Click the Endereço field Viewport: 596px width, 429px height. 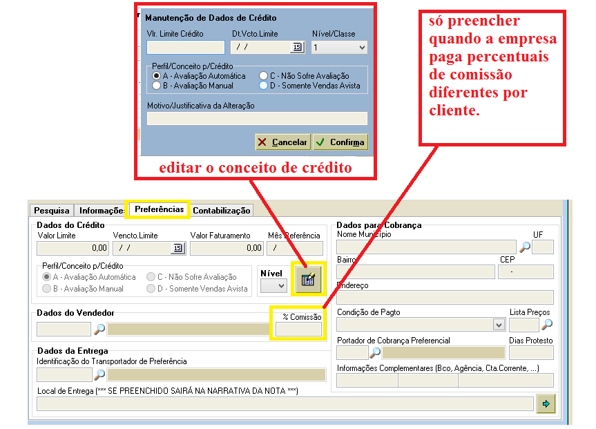click(445, 297)
